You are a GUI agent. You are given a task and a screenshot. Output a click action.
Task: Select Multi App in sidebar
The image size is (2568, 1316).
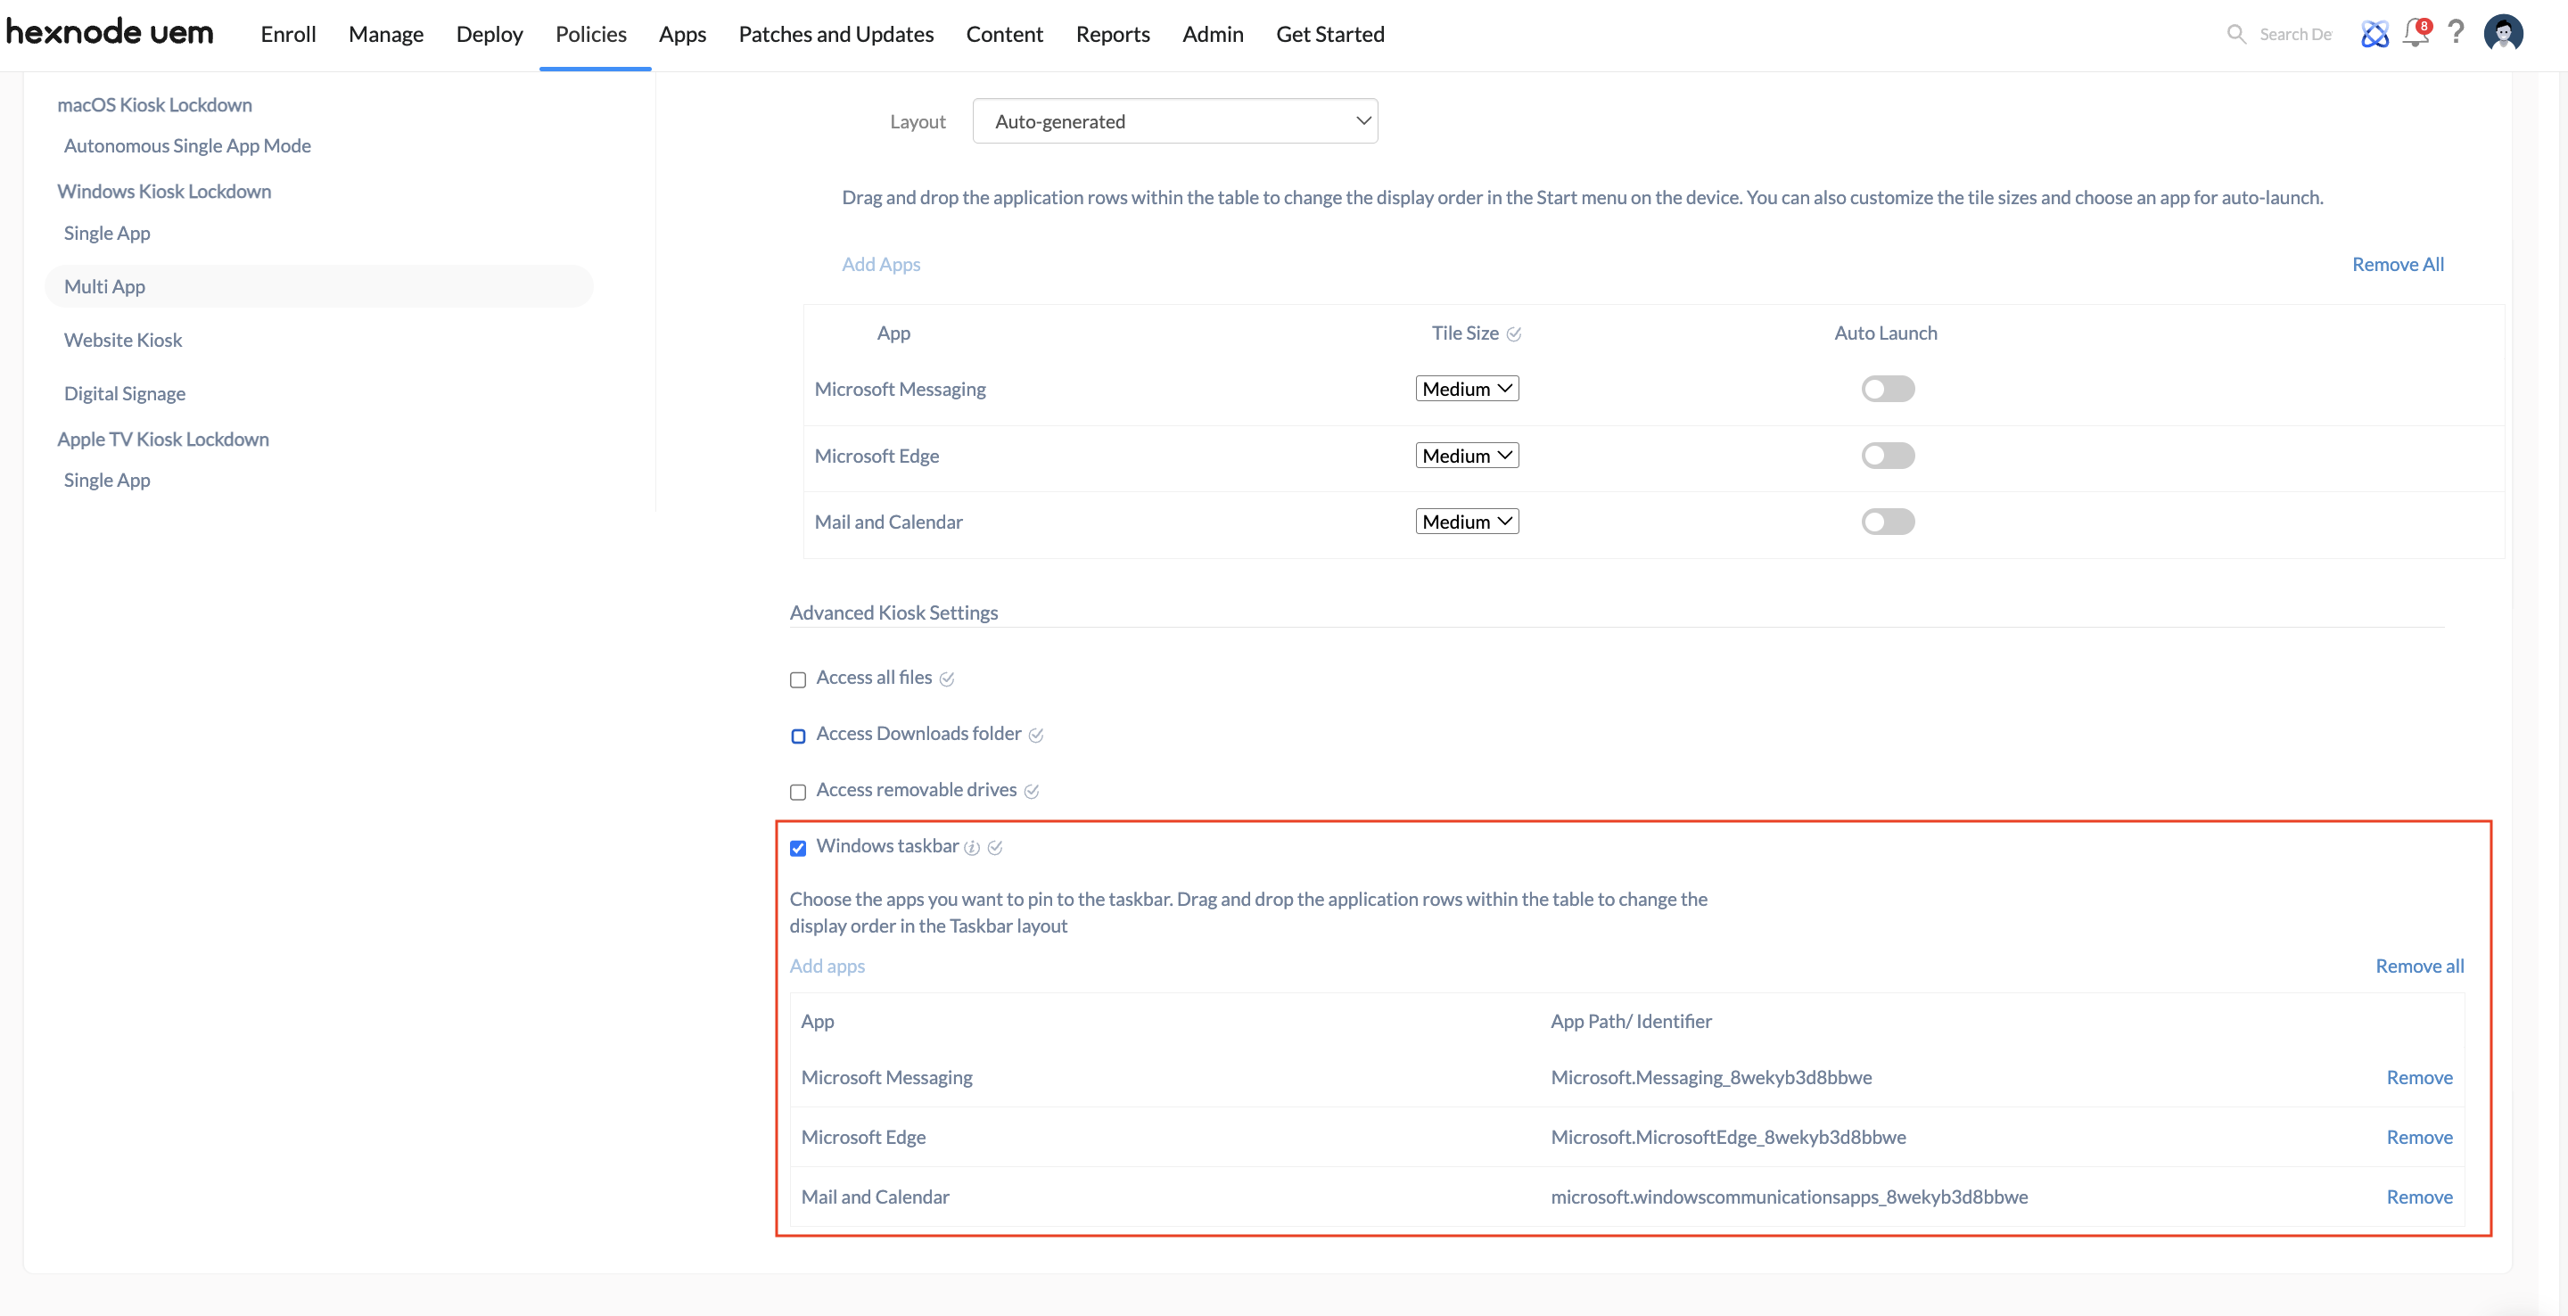coord(319,286)
